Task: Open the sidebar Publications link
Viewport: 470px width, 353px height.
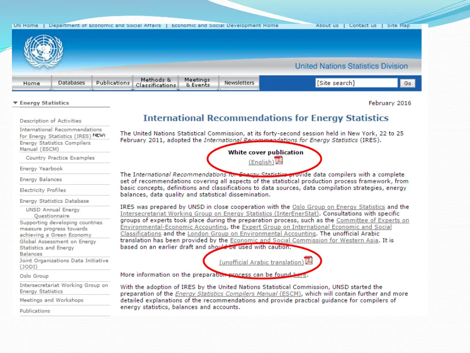Action: click(x=35, y=311)
